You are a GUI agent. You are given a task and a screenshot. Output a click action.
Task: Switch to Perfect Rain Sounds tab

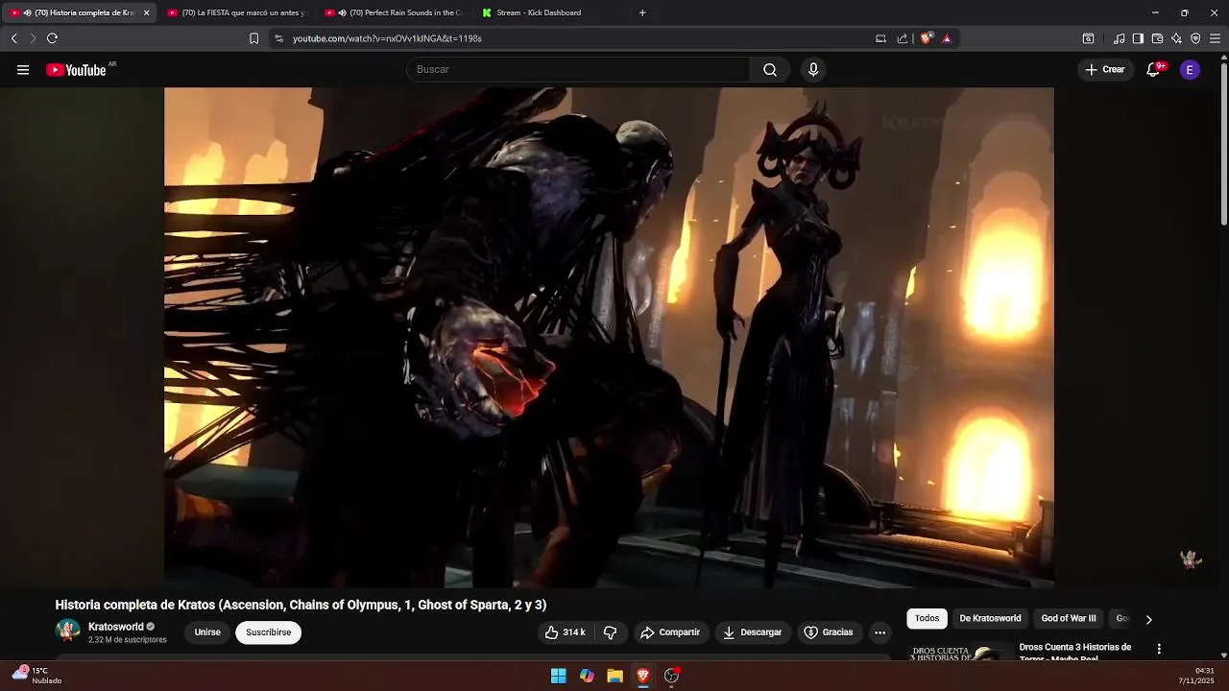tap(395, 12)
